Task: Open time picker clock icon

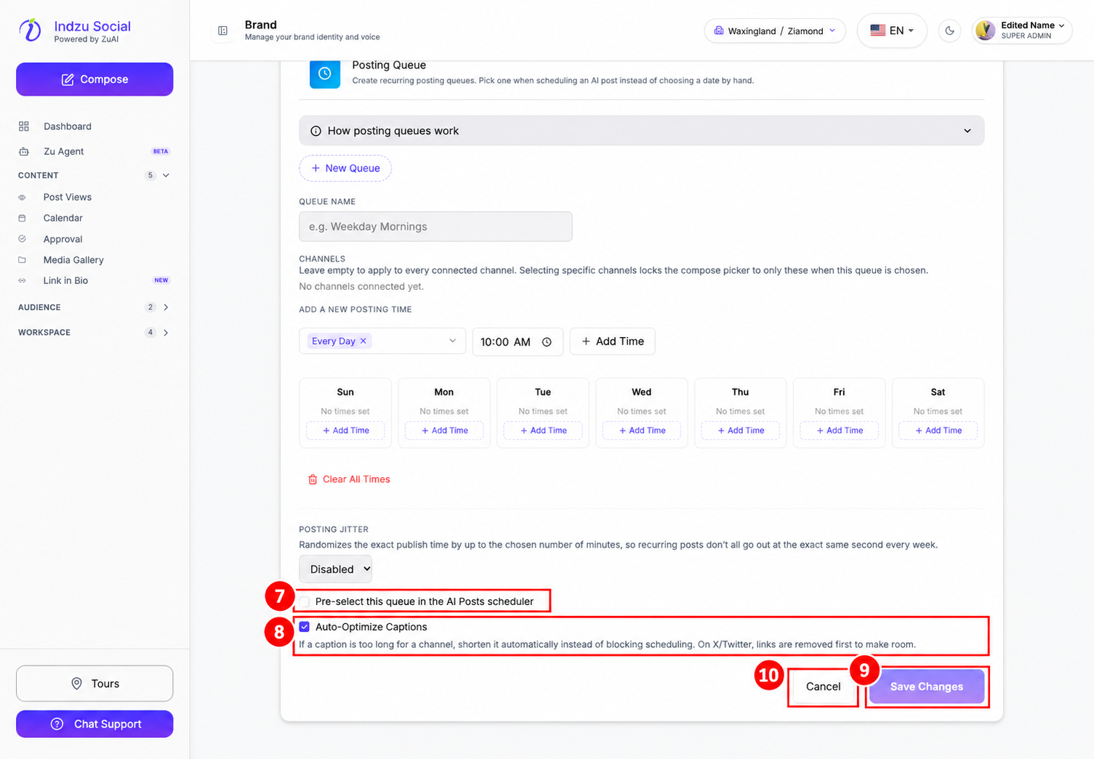Action: tap(547, 342)
